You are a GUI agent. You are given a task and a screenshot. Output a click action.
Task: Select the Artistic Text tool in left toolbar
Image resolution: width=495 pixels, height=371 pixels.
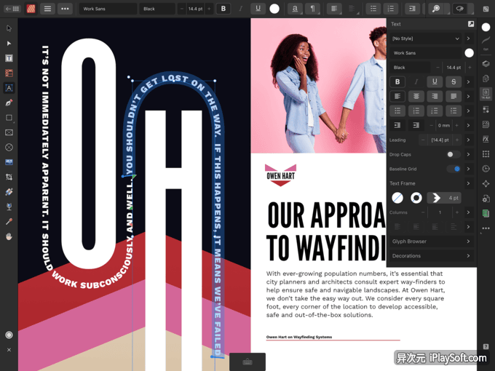pyautogui.click(x=9, y=88)
